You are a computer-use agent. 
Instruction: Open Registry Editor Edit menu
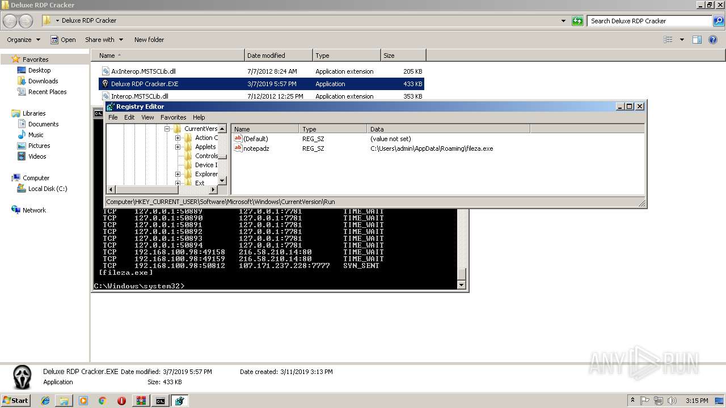[129, 117]
